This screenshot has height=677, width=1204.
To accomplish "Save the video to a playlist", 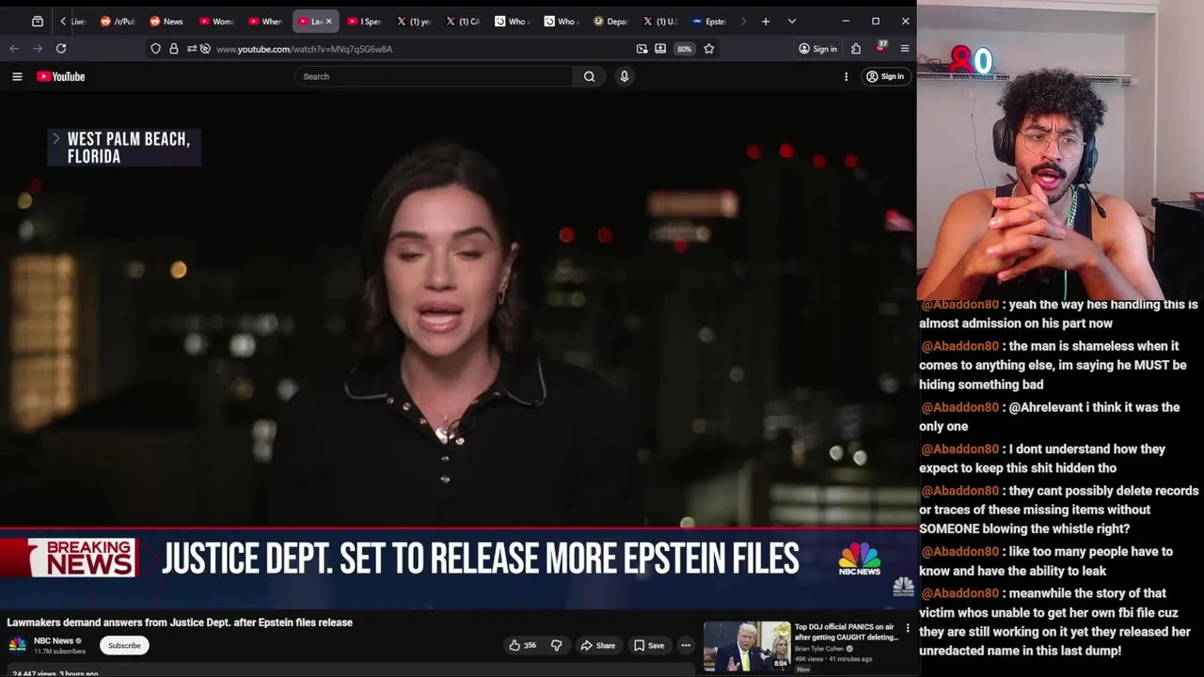I will coord(649,645).
